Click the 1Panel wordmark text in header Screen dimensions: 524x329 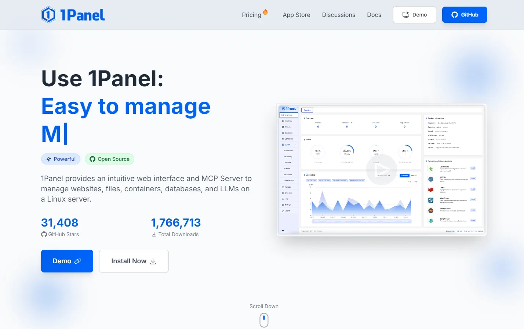point(83,15)
